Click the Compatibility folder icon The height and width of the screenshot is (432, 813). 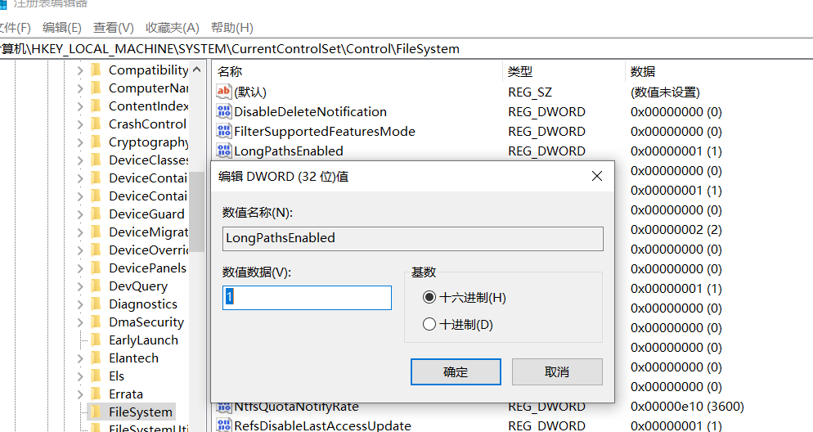point(96,70)
